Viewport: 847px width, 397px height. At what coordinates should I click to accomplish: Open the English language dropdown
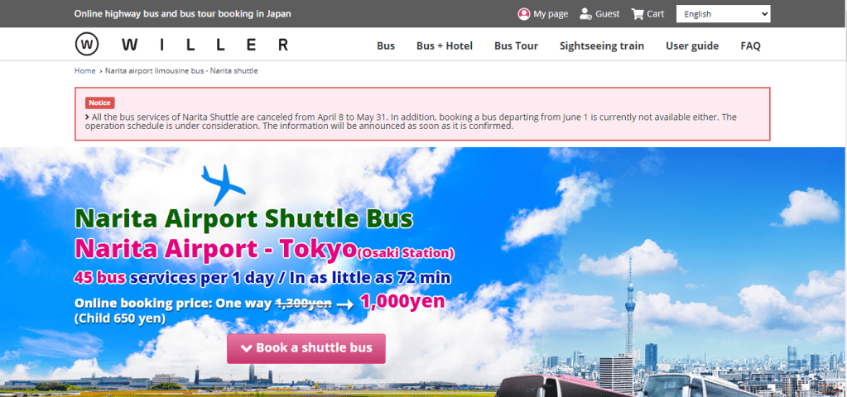click(x=723, y=14)
